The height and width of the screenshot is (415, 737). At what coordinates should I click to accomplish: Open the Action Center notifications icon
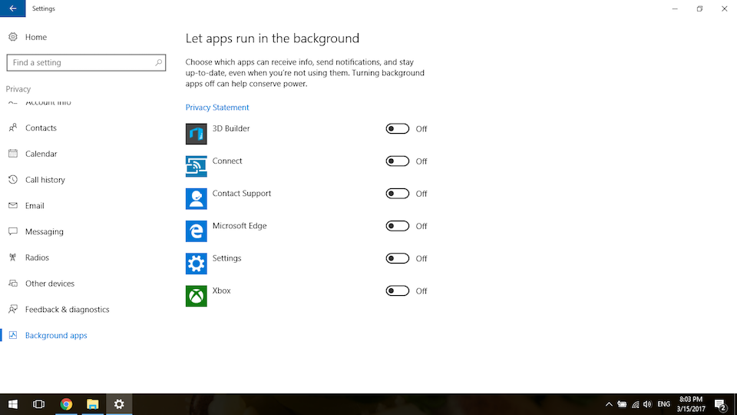point(720,404)
